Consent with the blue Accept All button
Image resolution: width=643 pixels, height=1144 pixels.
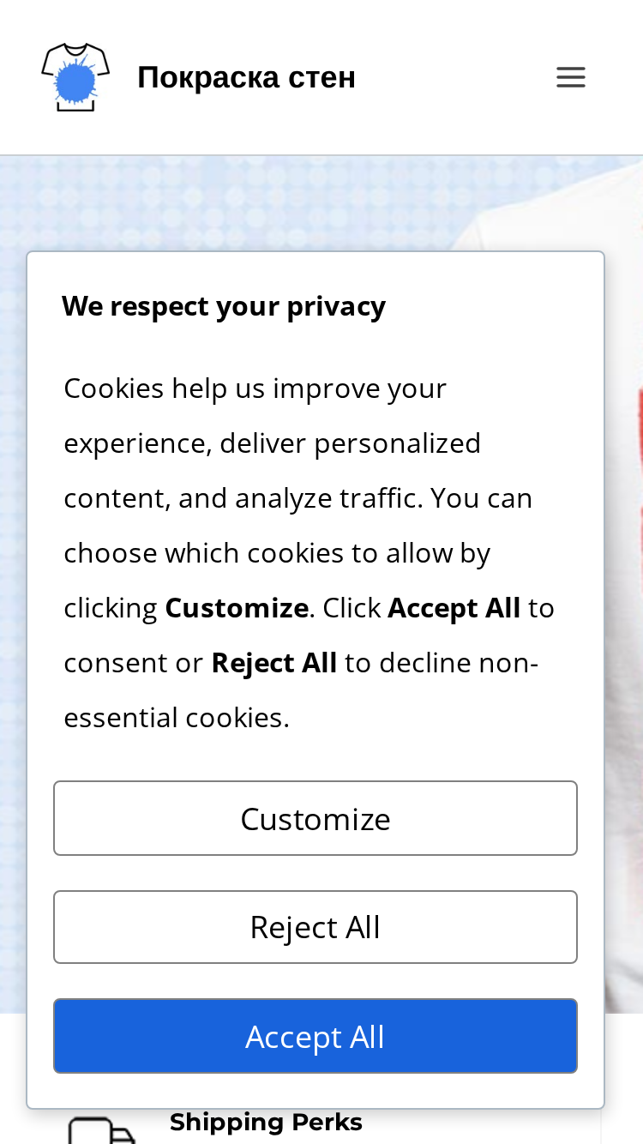[315, 1036]
